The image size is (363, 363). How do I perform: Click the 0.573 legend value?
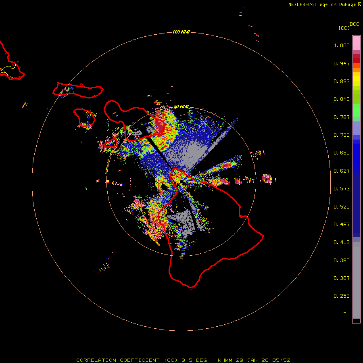point(342,189)
